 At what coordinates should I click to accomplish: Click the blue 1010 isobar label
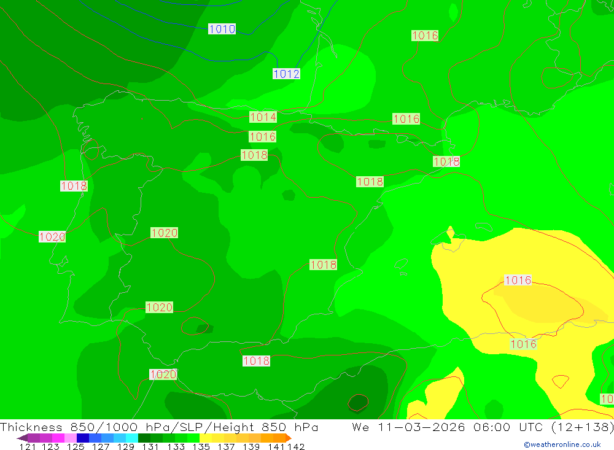click(222, 29)
